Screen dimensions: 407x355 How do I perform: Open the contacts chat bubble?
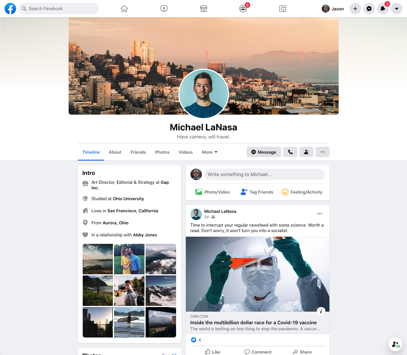pyautogui.click(x=396, y=344)
